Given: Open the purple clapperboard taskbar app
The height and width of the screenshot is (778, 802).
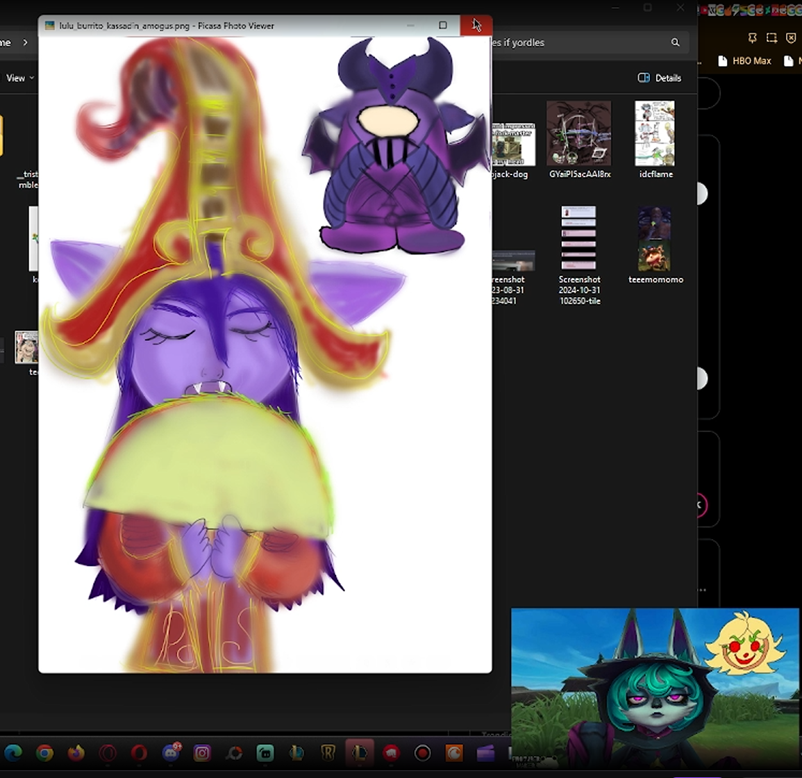Looking at the screenshot, I should tap(485, 754).
